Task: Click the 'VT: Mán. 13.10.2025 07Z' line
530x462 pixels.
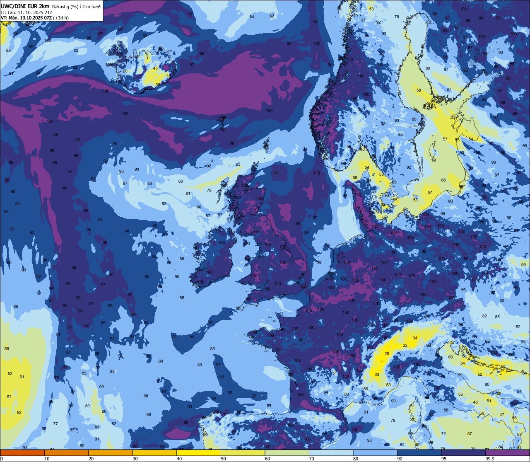Action: tap(35, 18)
